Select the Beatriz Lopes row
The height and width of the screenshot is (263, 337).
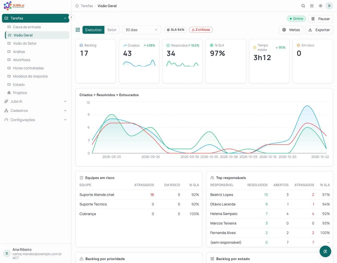click(270, 195)
